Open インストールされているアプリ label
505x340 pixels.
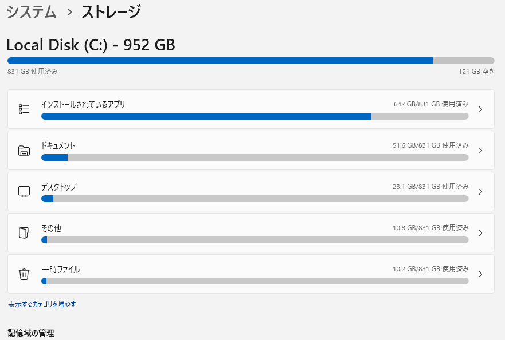tap(83, 105)
